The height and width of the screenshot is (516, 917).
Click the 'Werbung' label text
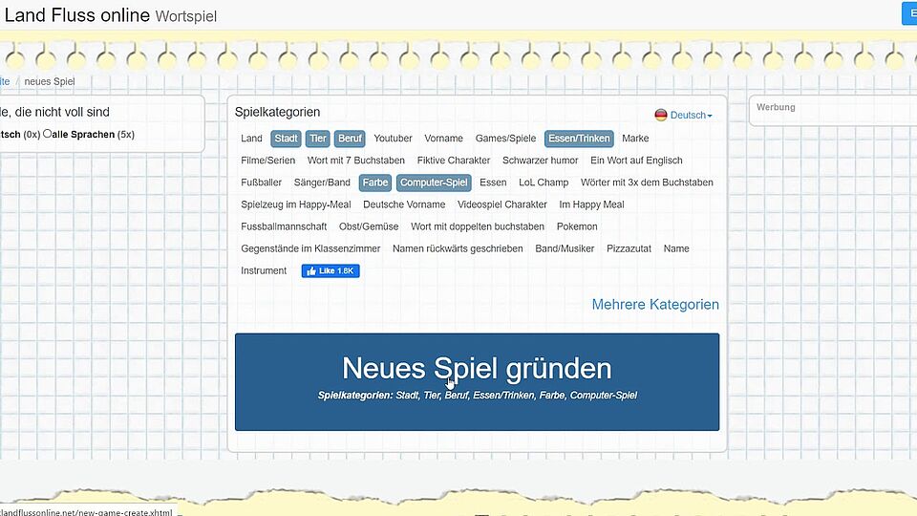(776, 107)
